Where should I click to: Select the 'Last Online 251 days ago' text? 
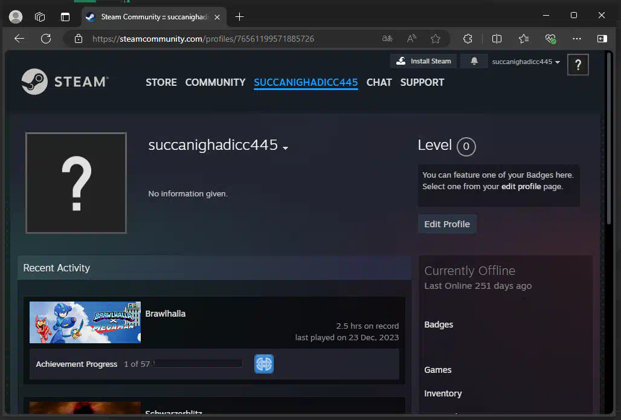[478, 286]
